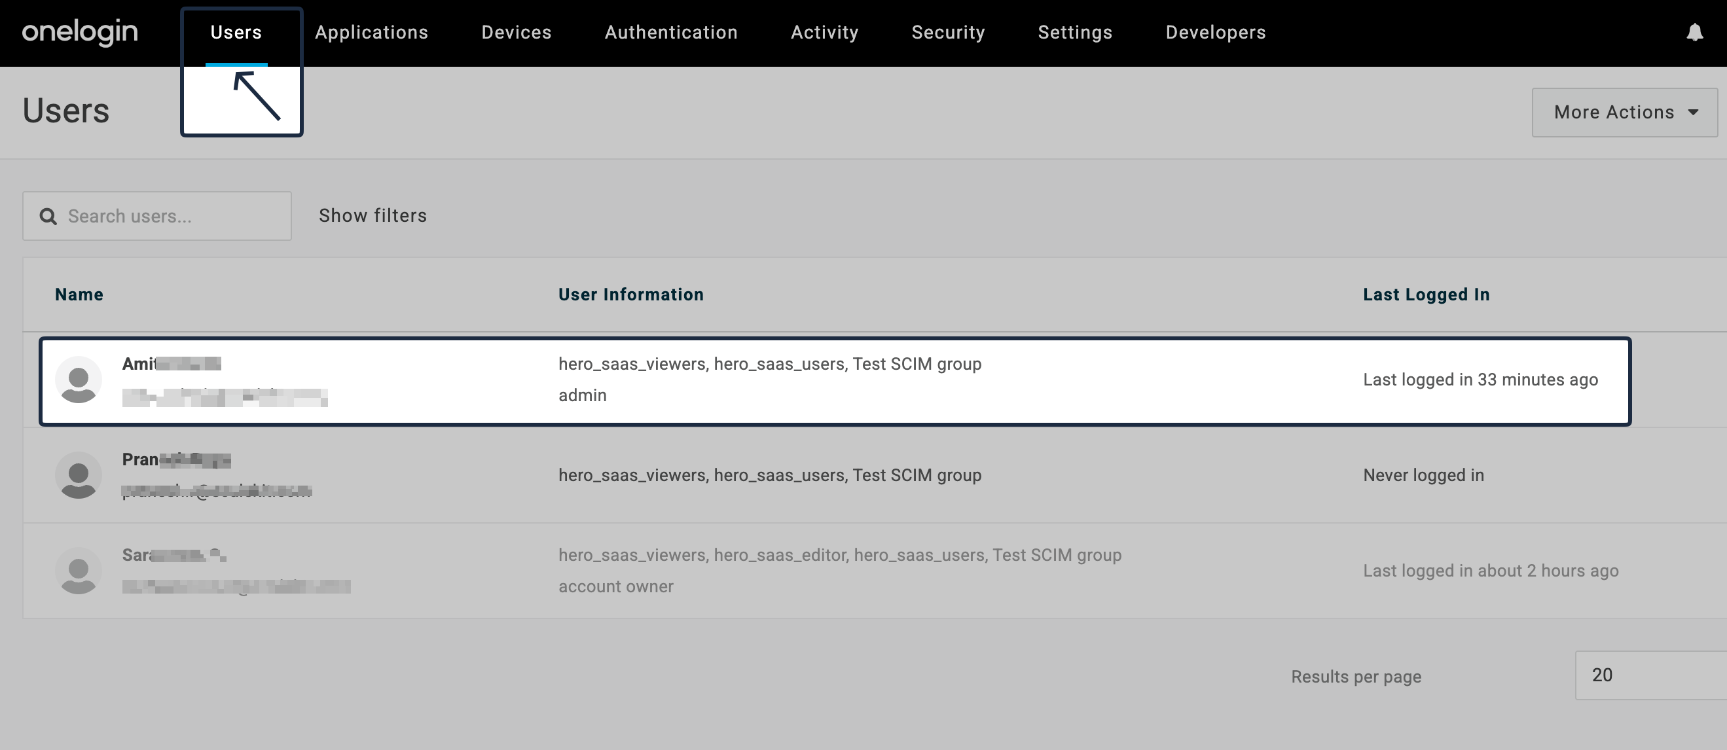Click Amit's user avatar icon
The image size is (1727, 750).
[79, 379]
